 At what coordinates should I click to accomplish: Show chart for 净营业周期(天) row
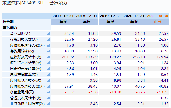[48, 92]
